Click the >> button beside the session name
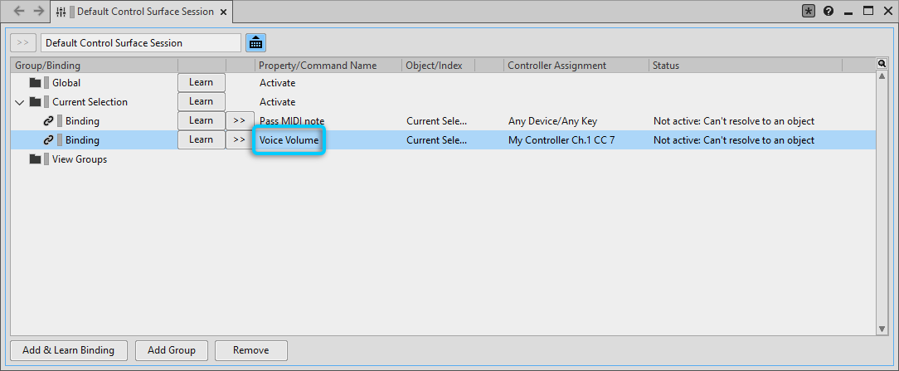Image resolution: width=899 pixels, height=371 pixels. [x=23, y=42]
